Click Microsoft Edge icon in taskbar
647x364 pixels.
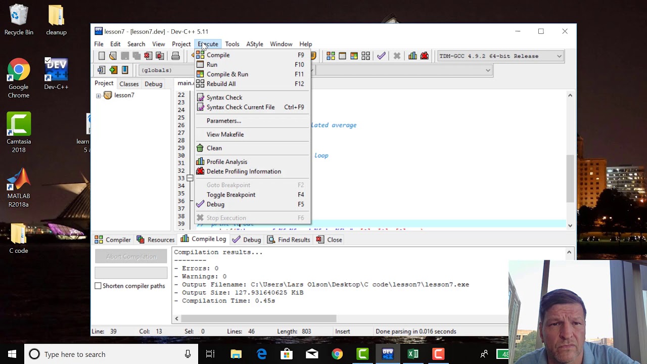click(x=261, y=354)
